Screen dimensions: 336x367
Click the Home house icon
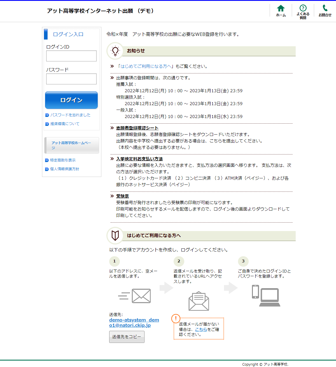tap(281, 9)
